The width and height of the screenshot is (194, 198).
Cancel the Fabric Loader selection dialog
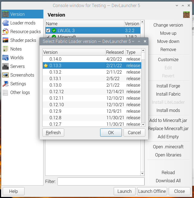coord(134,133)
